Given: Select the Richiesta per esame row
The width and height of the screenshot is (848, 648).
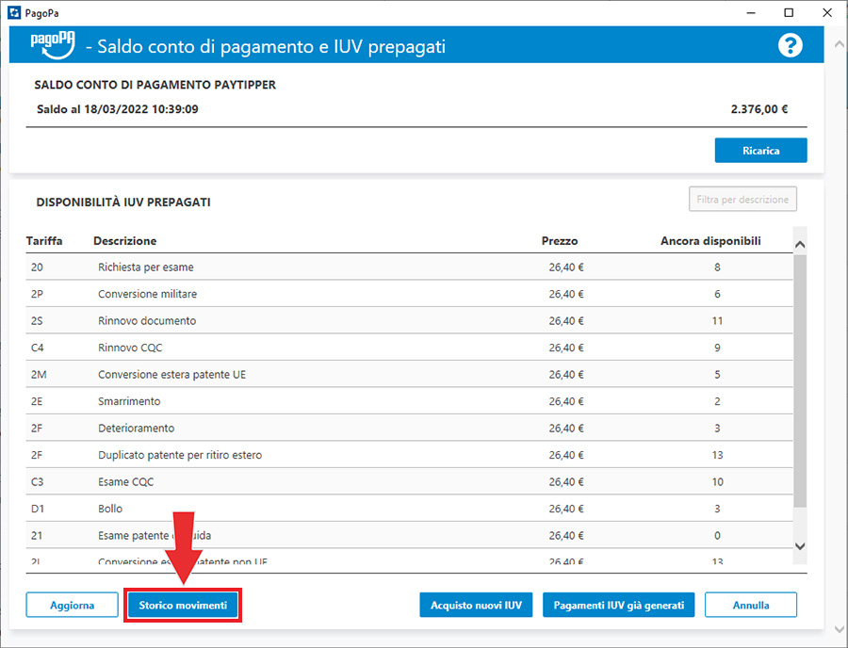Looking at the screenshot, I should (x=145, y=267).
